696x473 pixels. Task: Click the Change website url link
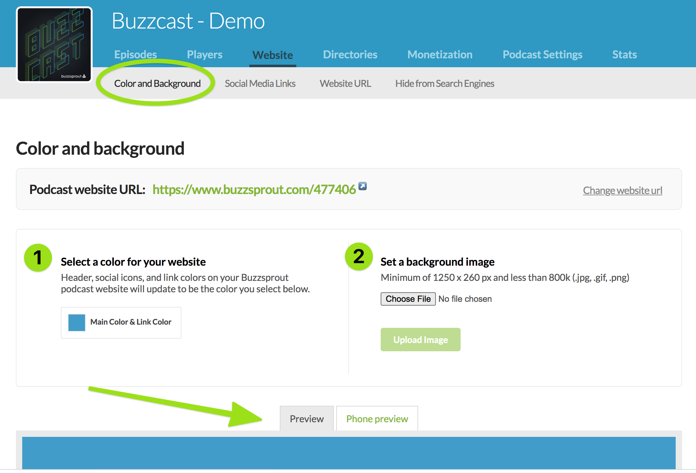coord(622,190)
